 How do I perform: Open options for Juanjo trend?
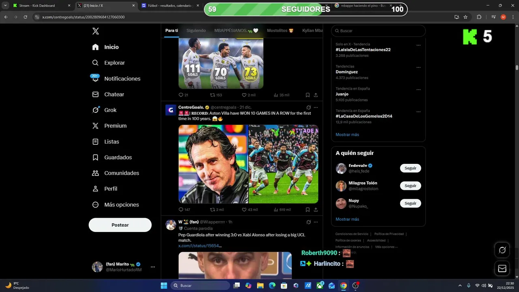[x=418, y=90]
